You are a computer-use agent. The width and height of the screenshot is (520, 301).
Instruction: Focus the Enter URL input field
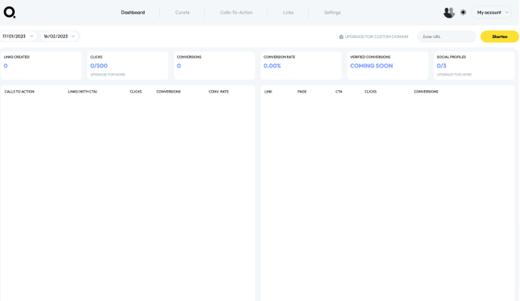[x=446, y=37]
